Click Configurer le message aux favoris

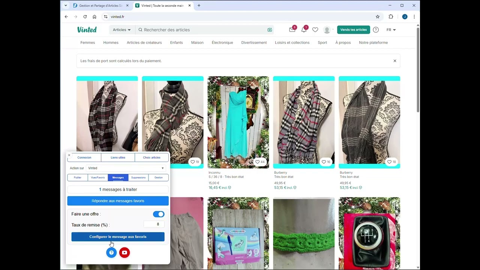point(118,237)
